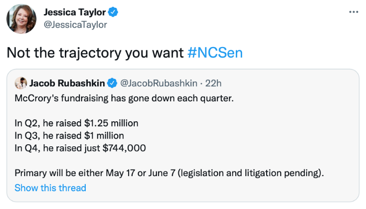
Task: Open Jacob Rubashkin's display name
Action: (67, 83)
